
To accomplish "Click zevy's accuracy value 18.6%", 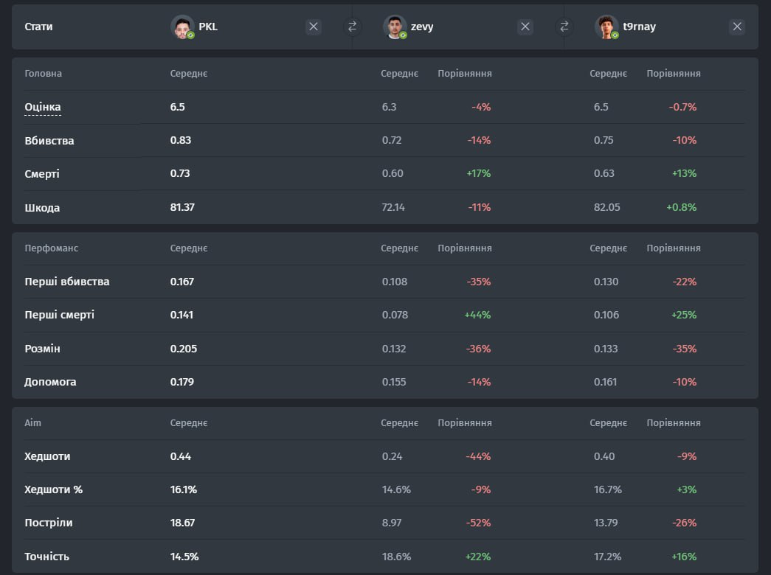I will tap(396, 557).
